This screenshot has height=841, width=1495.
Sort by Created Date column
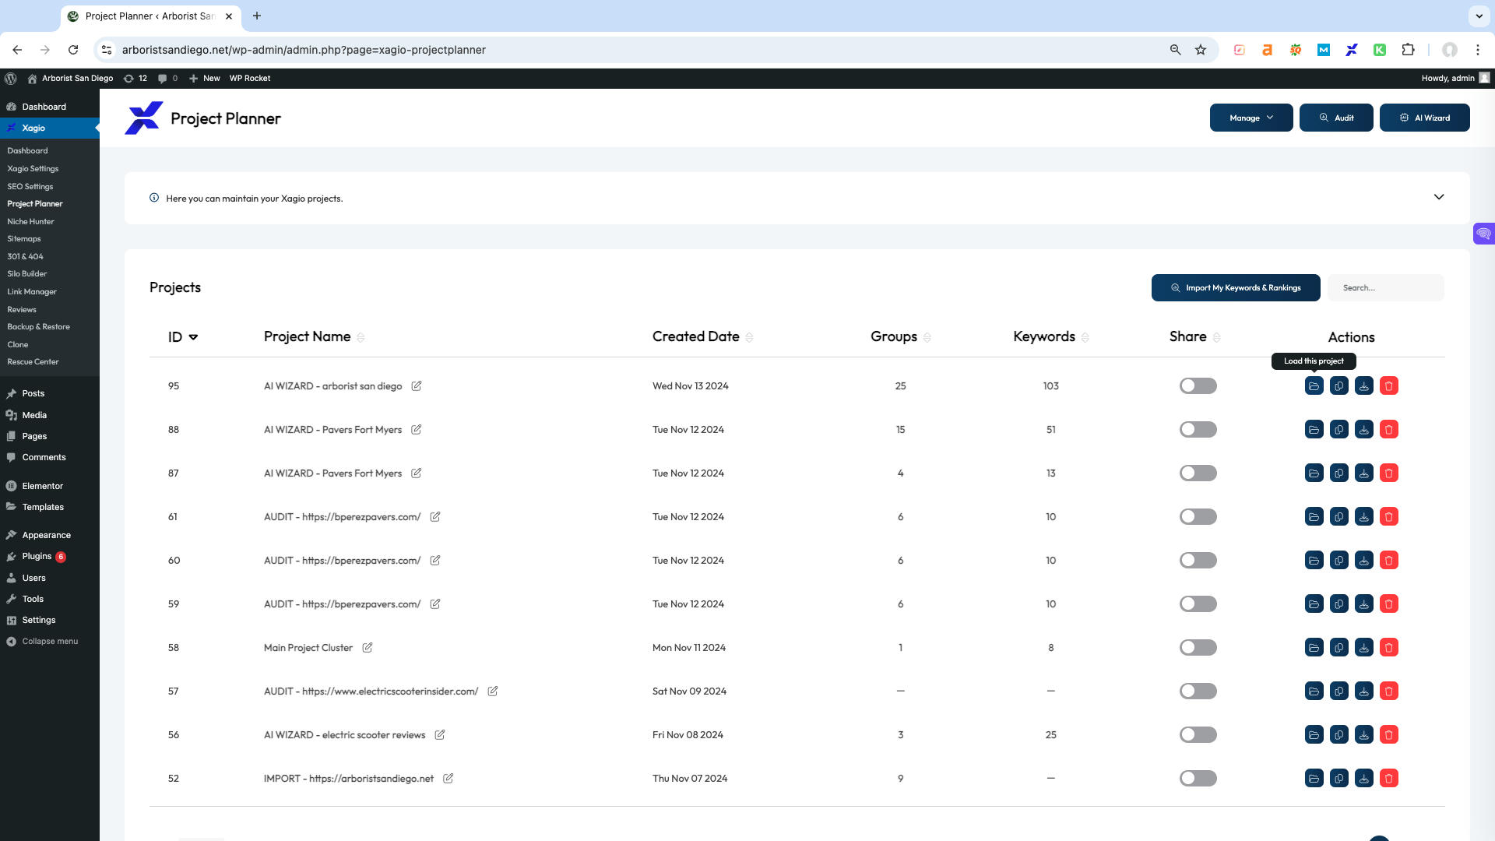tap(702, 337)
